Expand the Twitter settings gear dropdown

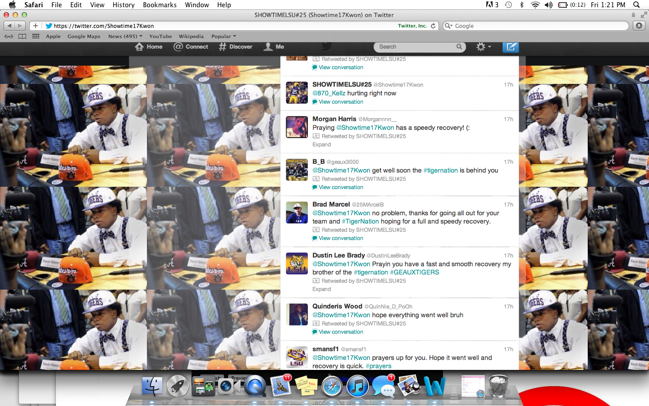(484, 47)
